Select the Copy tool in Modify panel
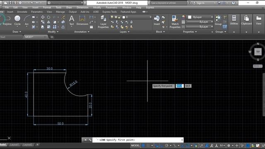Image resolution: width=265 pixels, height=149 pixels. 43,22
